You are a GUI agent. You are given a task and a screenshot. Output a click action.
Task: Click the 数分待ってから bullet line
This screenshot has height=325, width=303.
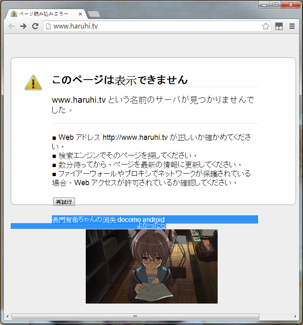(x=147, y=165)
